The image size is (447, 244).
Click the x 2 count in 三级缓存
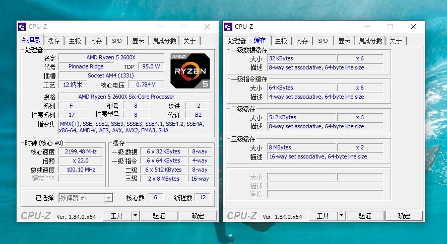click(360, 147)
